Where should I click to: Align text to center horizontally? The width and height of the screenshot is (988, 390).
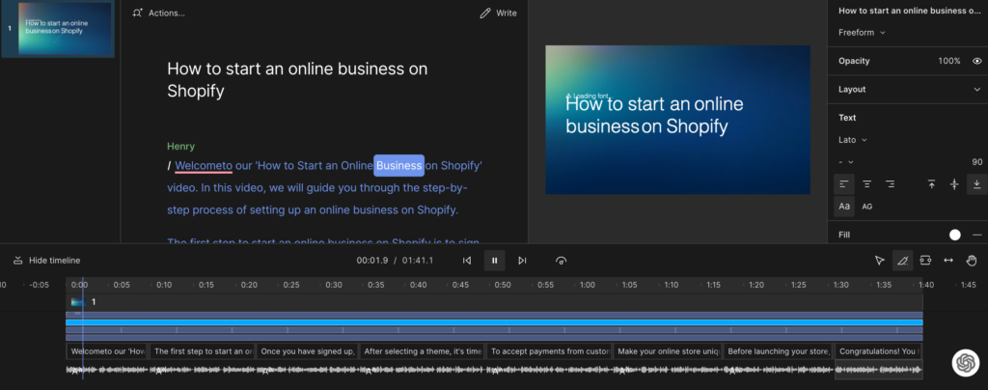click(867, 183)
